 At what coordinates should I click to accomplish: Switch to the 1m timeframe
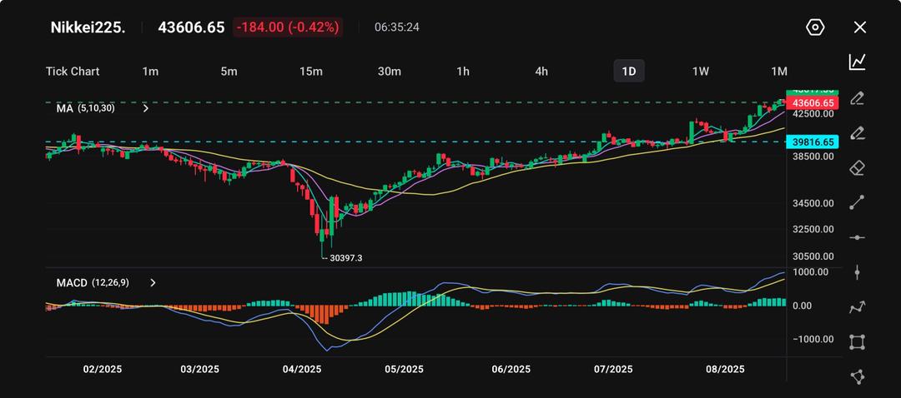click(x=150, y=72)
